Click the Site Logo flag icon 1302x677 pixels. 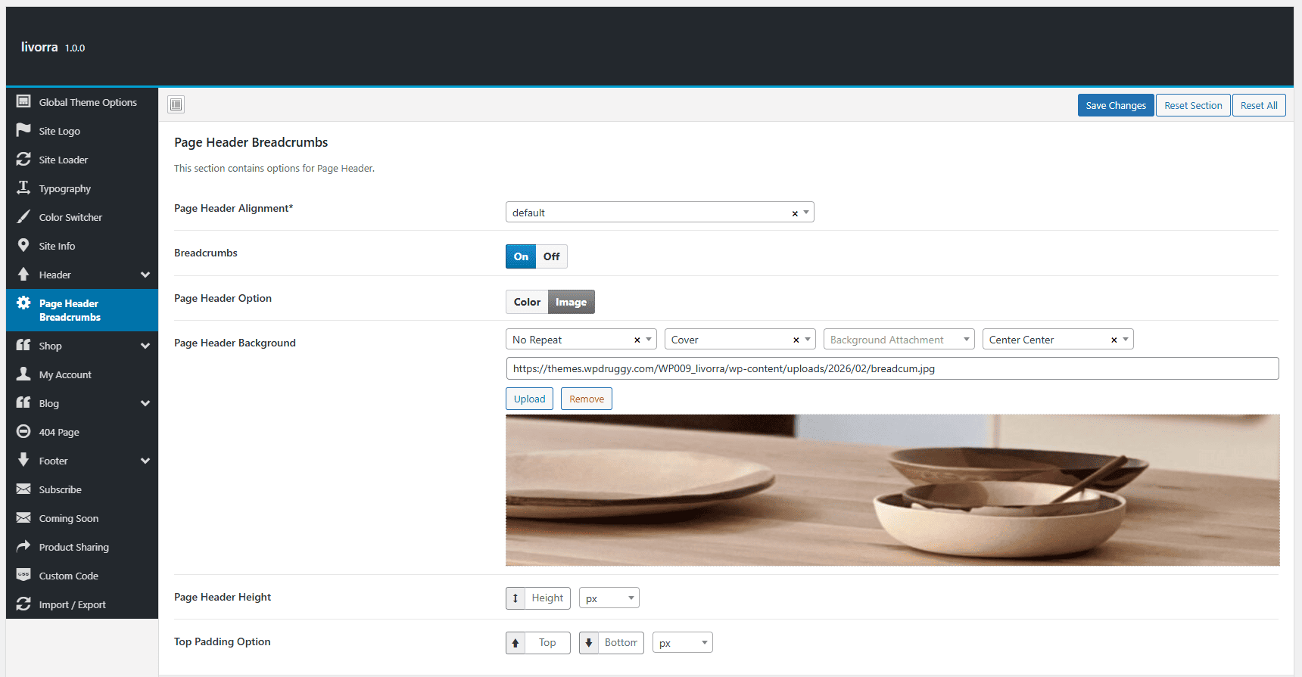[23, 130]
